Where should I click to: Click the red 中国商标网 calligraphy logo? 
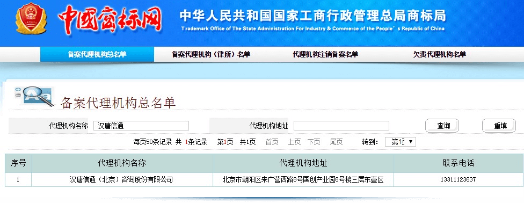(111, 19)
